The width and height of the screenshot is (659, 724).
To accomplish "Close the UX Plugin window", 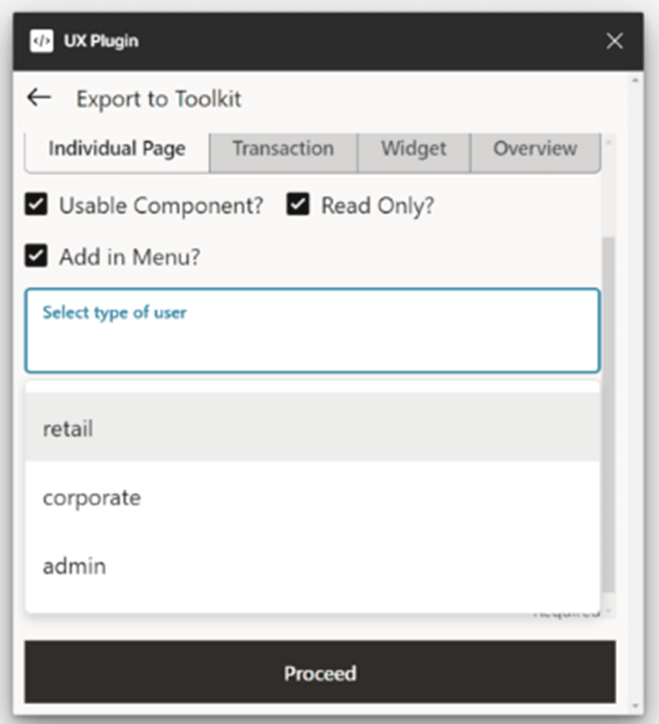I will [615, 41].
